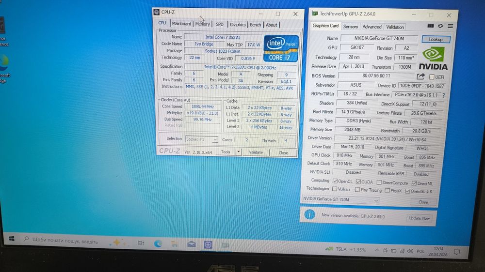Click the Intel Core i7 logo
Screen dimensions: 485x272
pos(281,48)
